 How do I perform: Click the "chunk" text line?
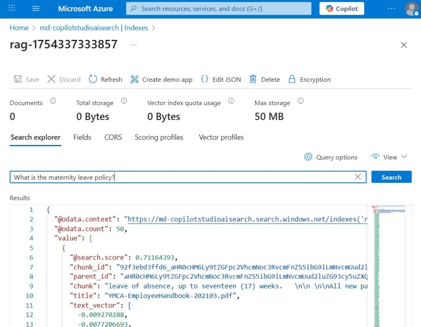219,286
